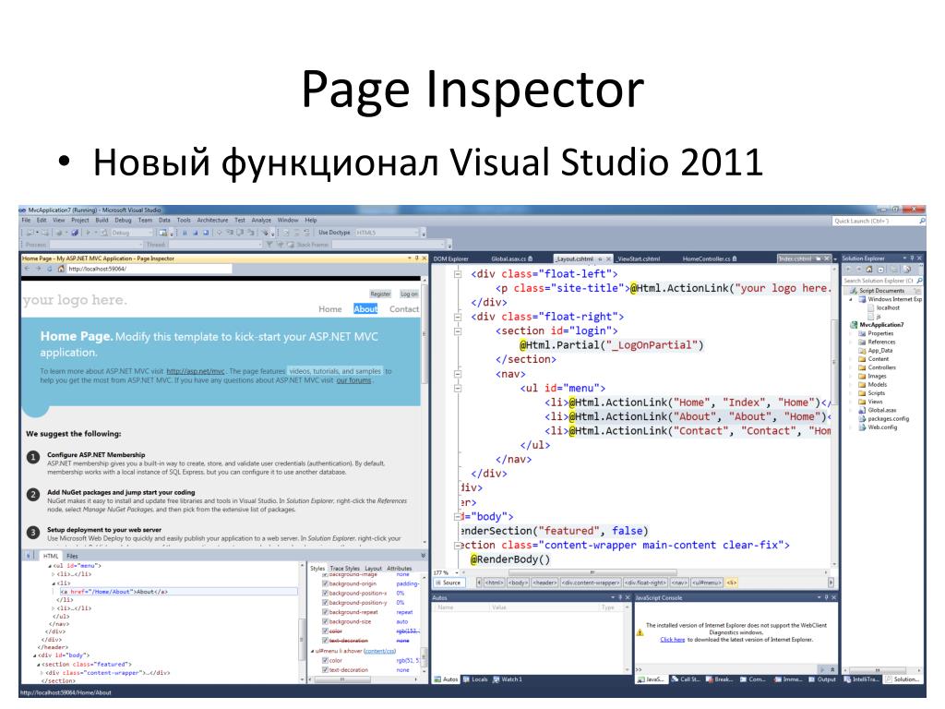Toggle the bottom color rgb(51 style checkbox
This screenshot has width=945, height=709.
325,660
